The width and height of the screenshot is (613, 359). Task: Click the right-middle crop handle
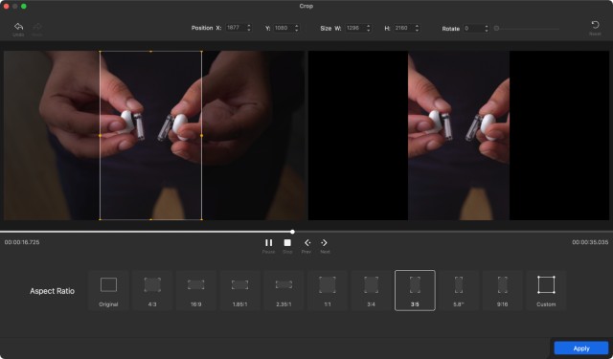[202, 136]
